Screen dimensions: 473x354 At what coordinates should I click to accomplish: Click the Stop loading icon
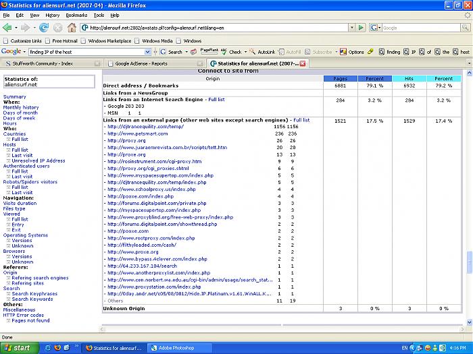(x=57, y=28)
